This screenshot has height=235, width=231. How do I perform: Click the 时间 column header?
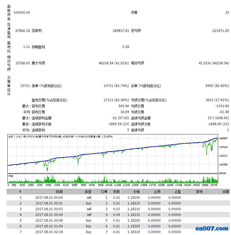coord(59,192)
